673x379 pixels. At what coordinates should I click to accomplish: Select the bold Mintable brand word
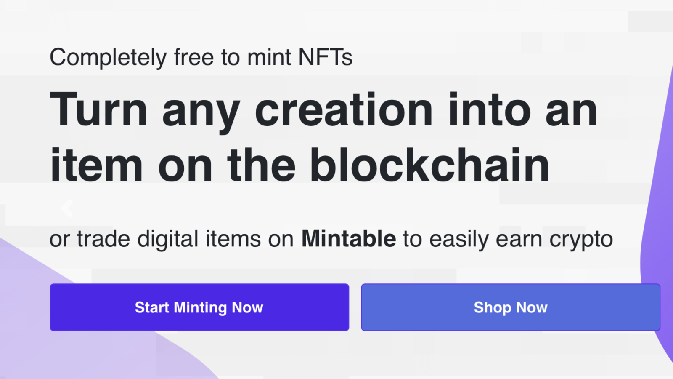(x=349, y=239)
